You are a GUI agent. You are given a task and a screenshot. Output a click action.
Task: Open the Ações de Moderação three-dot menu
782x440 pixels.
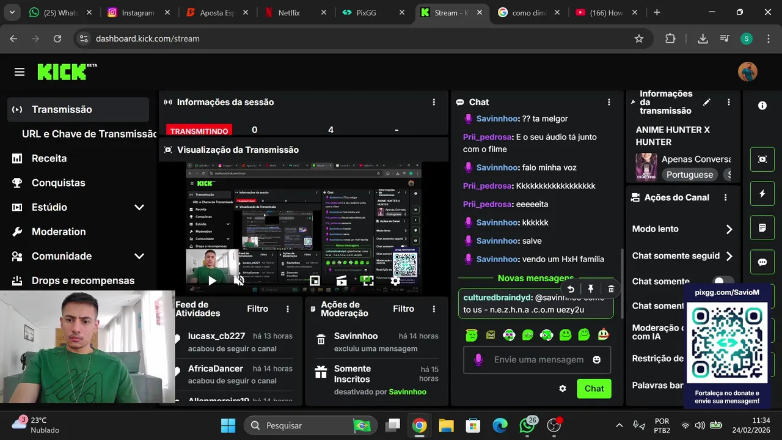(x=433, y=309)
